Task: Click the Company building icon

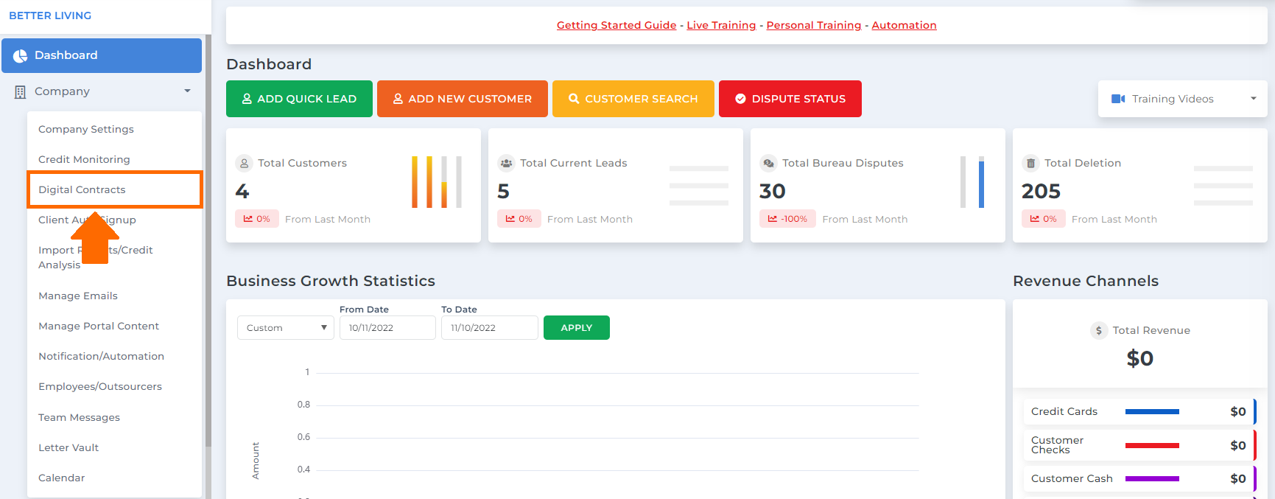Action: [20, 92]
